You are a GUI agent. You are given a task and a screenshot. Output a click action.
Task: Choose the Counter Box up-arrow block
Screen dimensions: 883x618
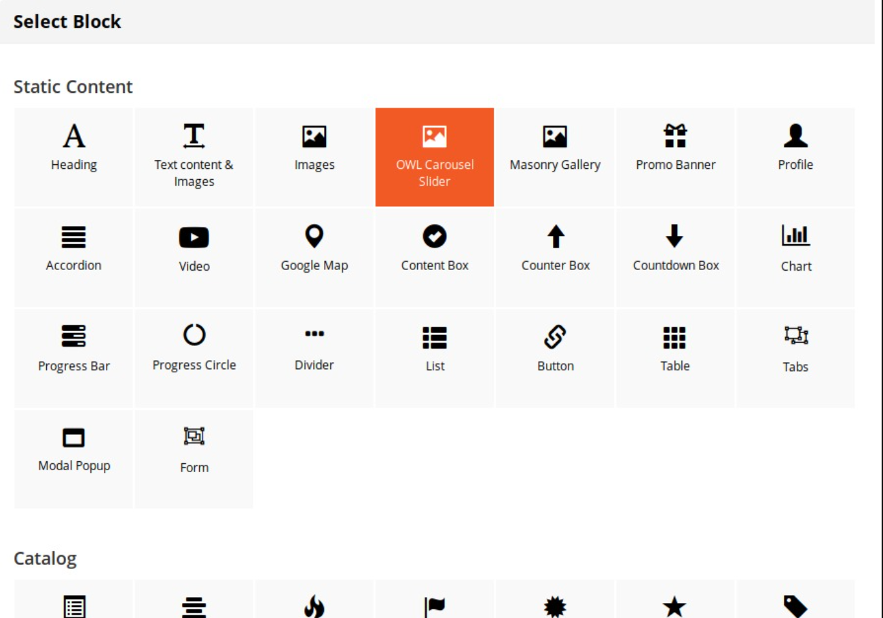click(x=556, y=237)
